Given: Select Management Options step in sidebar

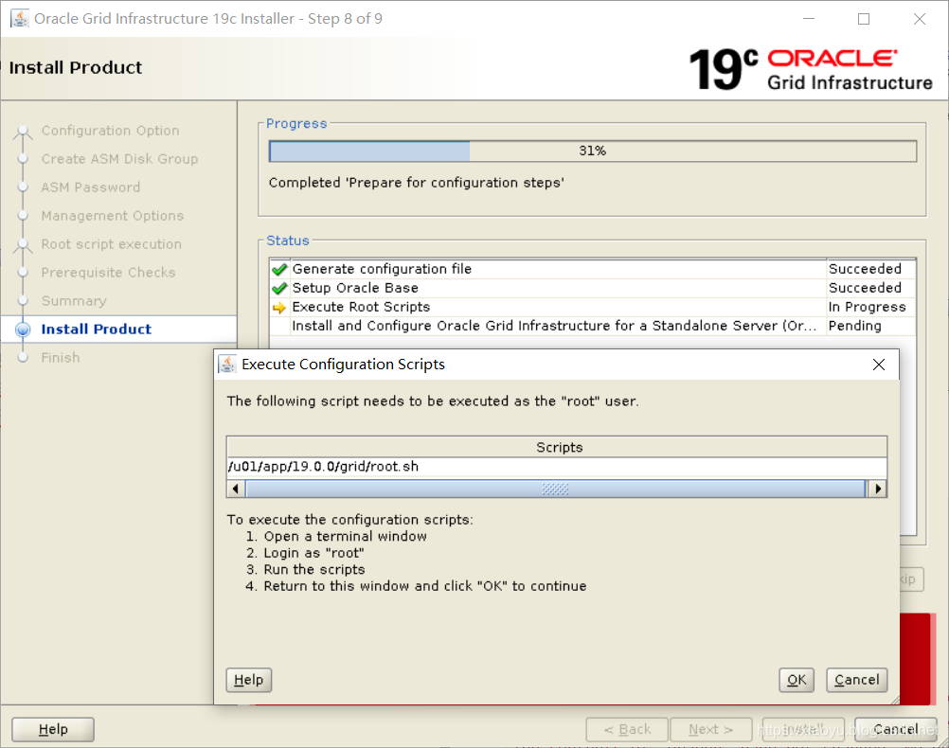Looking at the screenshot, I should point(113,216).
